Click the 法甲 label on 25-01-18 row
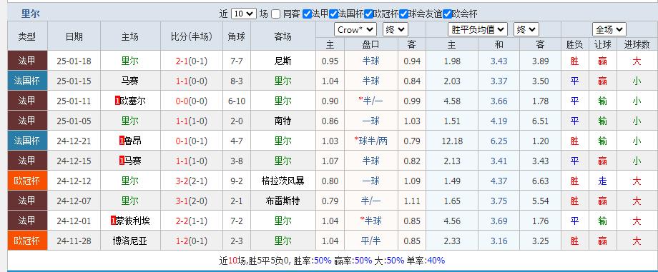The width and height of the screenshot is (658, 272). click(x=27, y=61)
